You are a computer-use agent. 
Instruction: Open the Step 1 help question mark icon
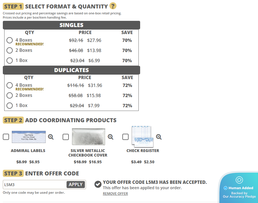click(x=113, y=6)
